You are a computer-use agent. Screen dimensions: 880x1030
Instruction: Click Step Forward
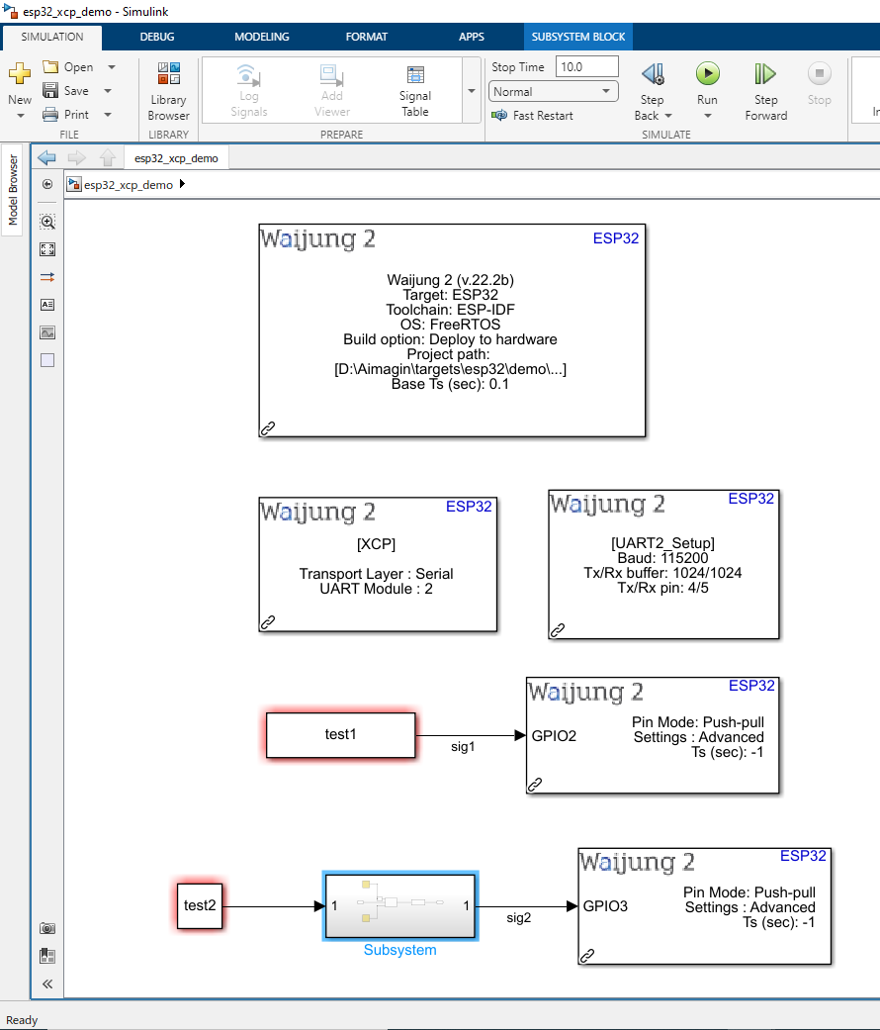coord(766,92)
